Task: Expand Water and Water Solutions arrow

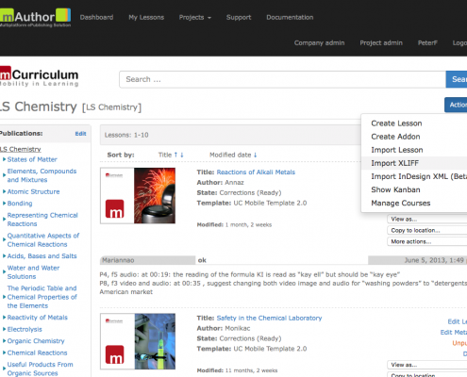Action: (4, 272)
